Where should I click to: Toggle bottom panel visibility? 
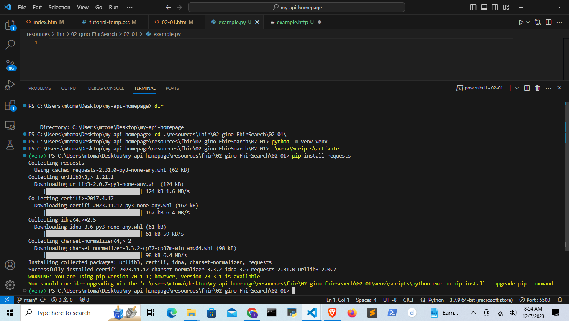[484, 7]
